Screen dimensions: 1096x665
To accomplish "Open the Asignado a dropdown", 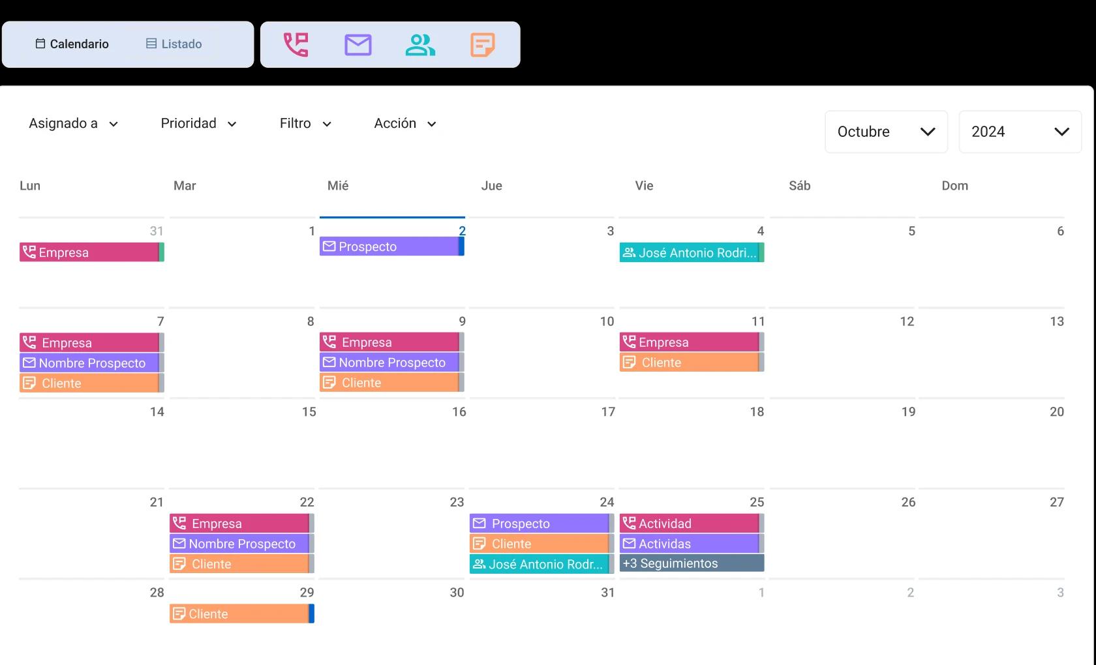I will tap(73, 123).
